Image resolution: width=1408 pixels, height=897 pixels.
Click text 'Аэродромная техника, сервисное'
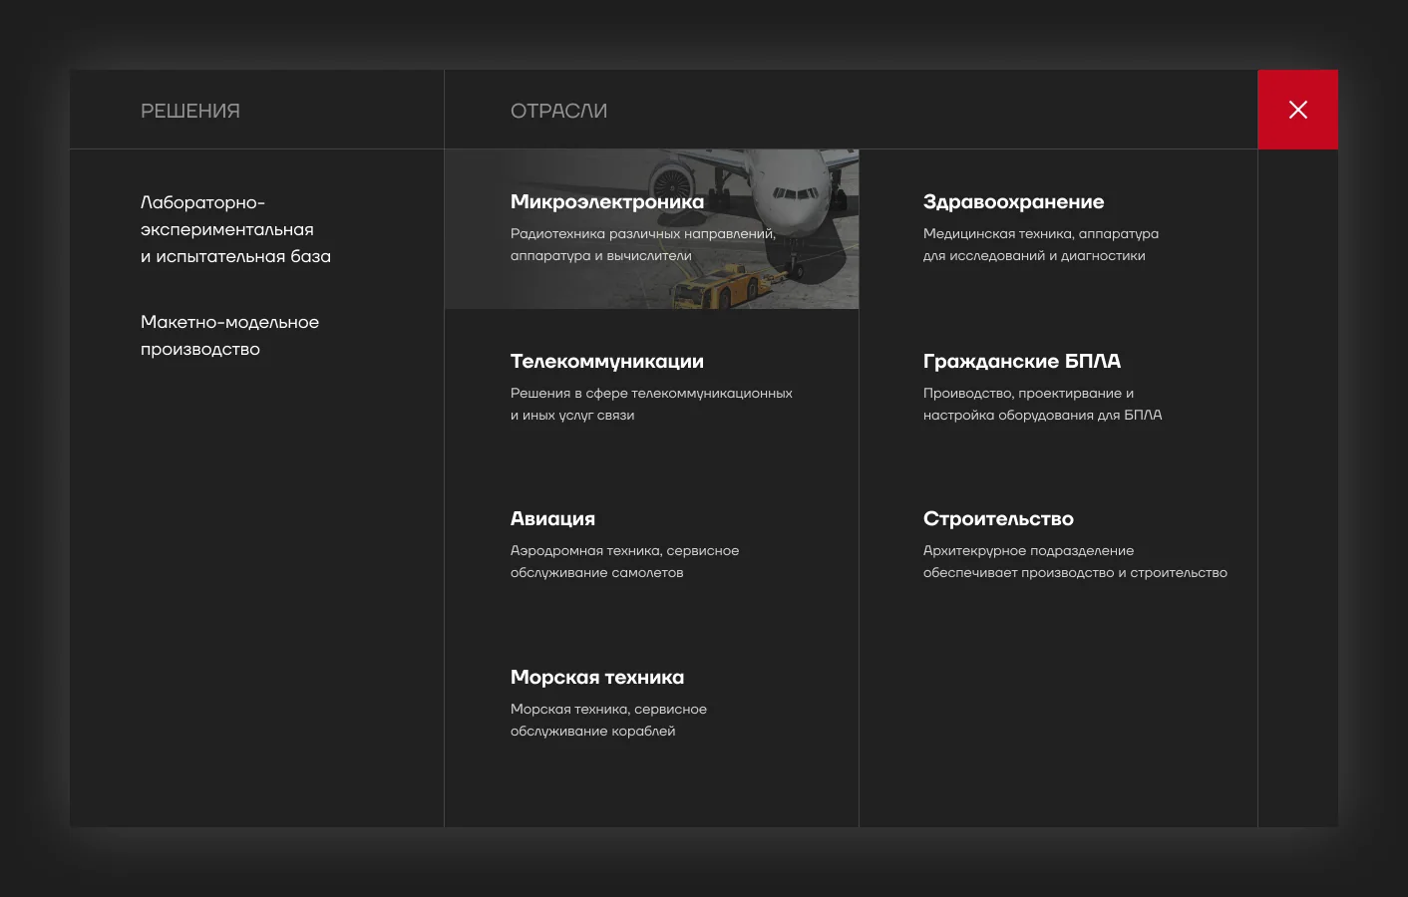click(x=624, y=551)
